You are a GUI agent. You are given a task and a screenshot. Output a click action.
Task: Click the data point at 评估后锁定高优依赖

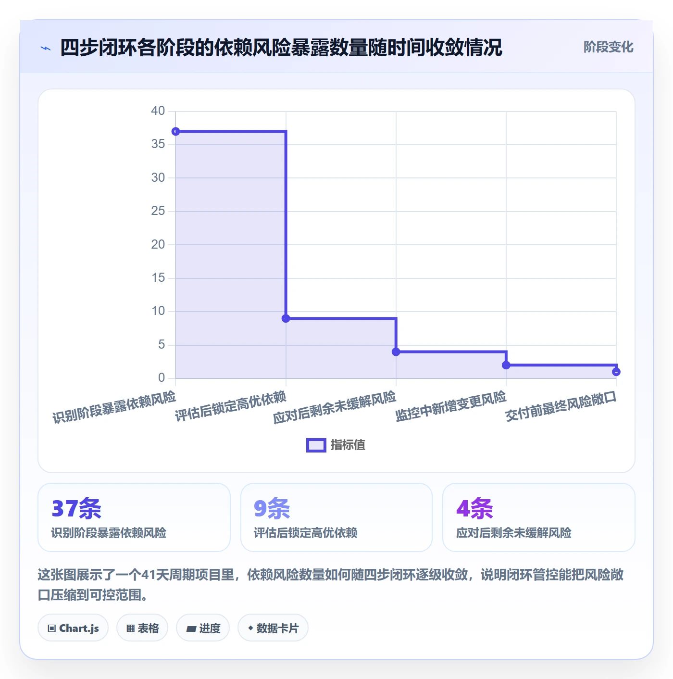(x=286, y=318)
